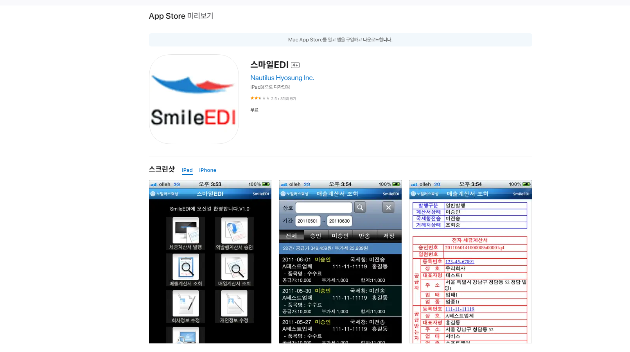Select the 저장 filter tab
Image resolution: width=630 pixels, height=352 pixels.
pyautogui.click(x=389, y=236)
